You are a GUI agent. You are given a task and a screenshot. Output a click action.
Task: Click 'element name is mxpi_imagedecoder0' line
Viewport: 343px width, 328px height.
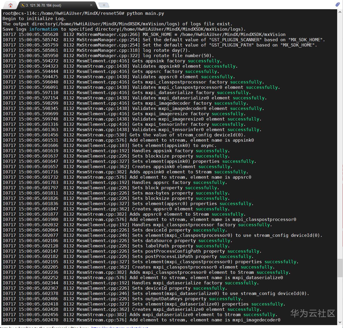point(141,320)
